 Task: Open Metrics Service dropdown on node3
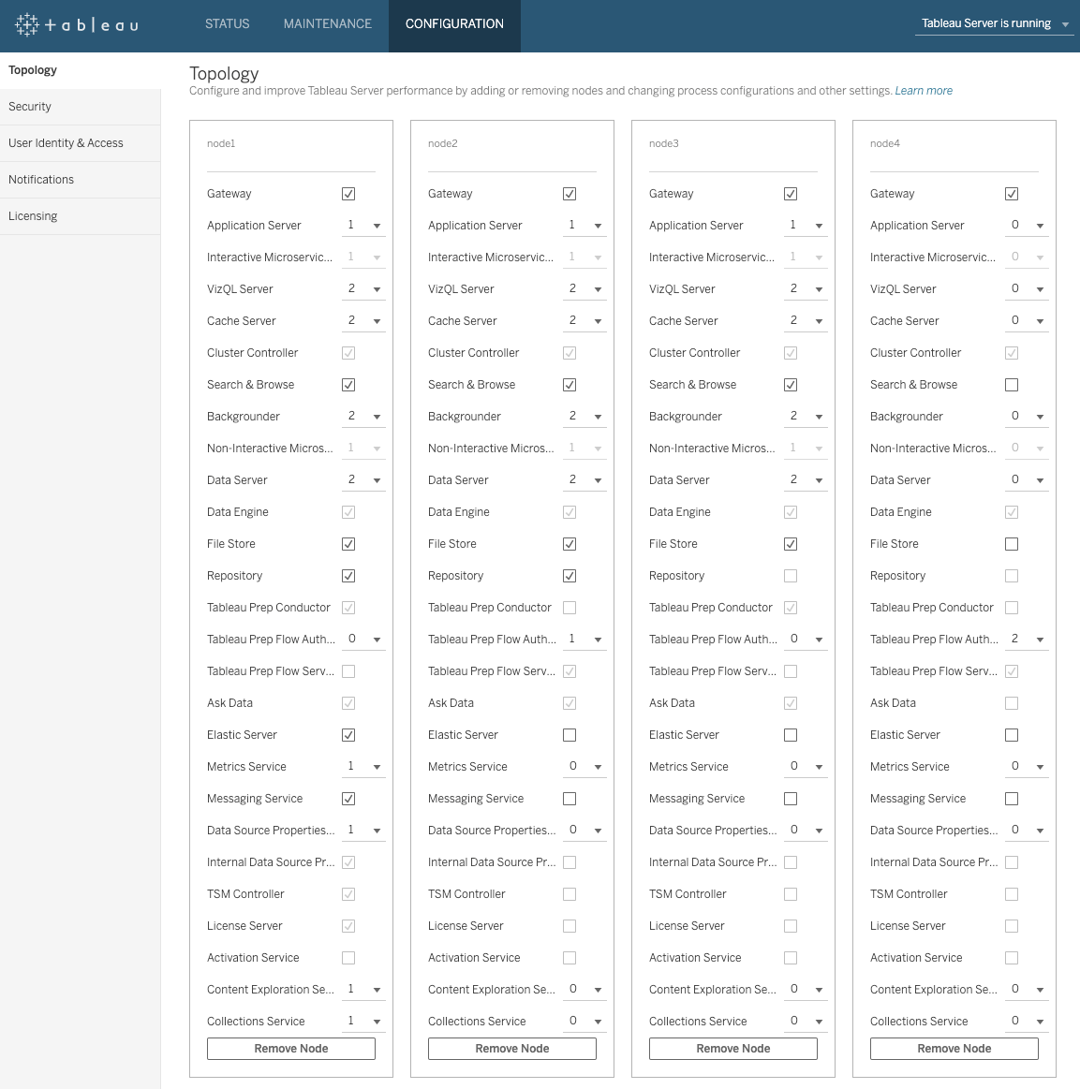tap(805, 767)
